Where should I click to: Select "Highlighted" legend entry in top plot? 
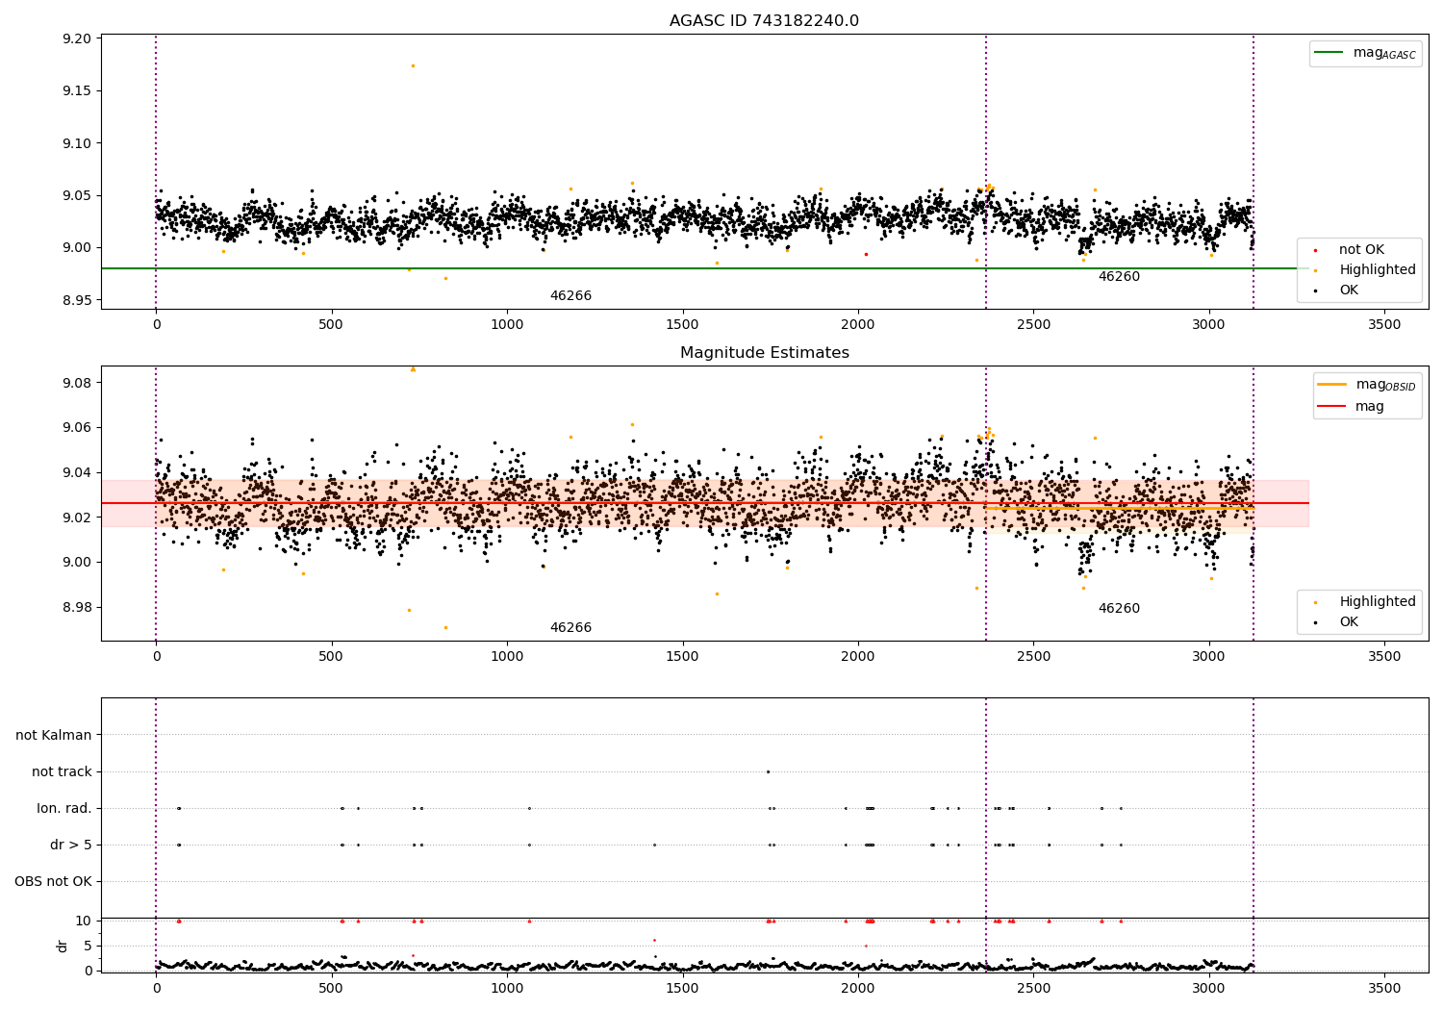(x=1378, y=270)
